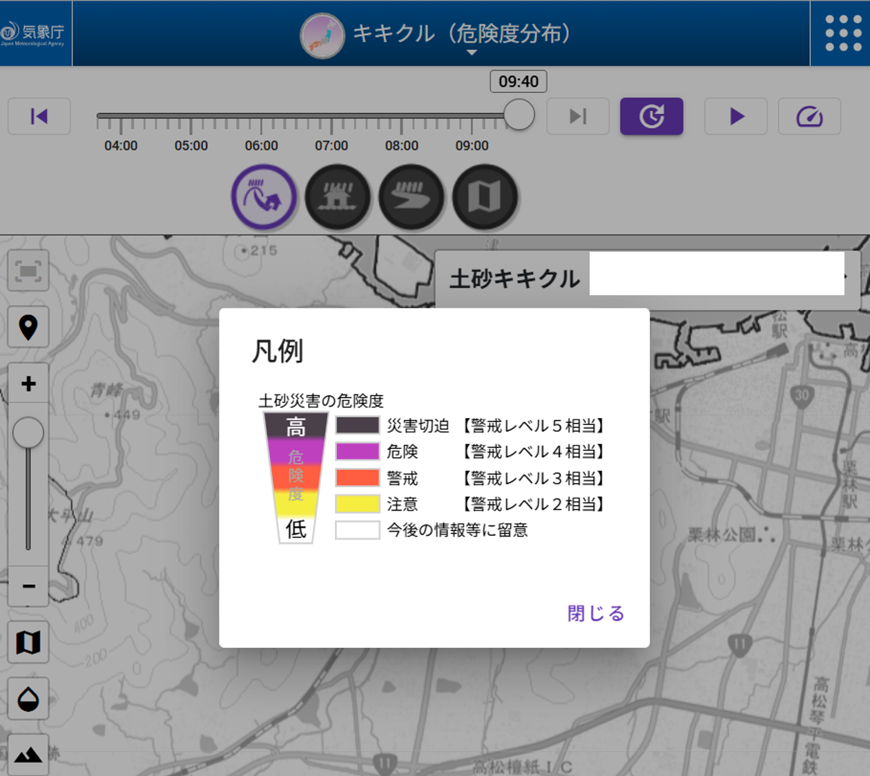The height and width of the screenshot is (776, 870).
Task: Toggle the mountain terrain shading control
Action: point(28,755)
